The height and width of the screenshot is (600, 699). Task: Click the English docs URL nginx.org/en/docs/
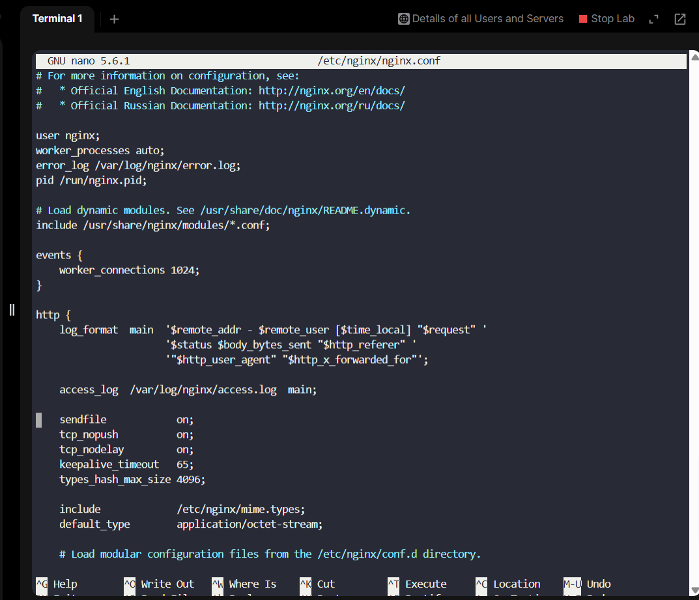pyautogui.click(x=332, y=91)
